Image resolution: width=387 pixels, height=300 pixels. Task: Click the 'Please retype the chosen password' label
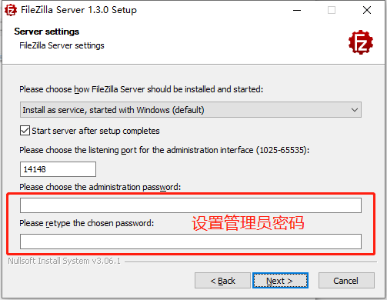pyautogui.click(x=87, y=223)
